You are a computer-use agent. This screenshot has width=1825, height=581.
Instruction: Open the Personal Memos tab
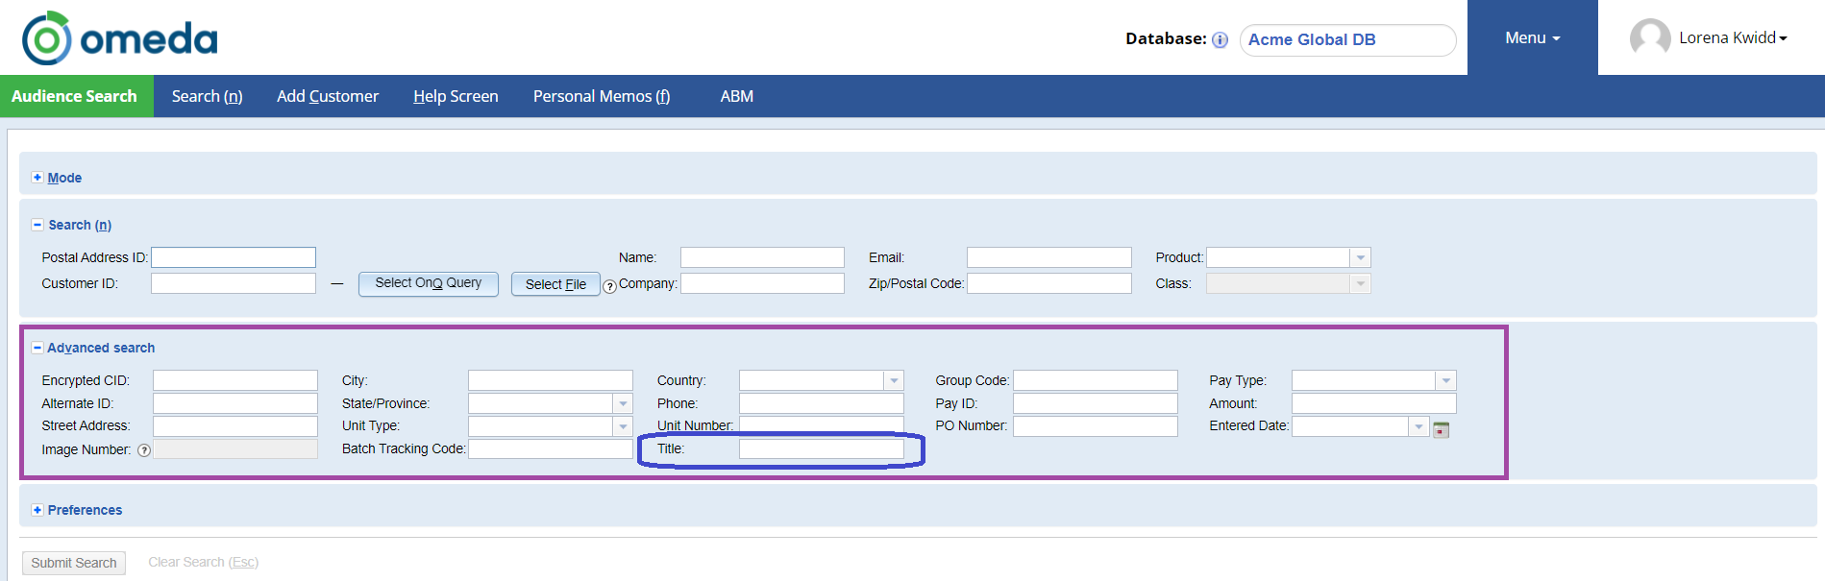[x=602, y=96]
